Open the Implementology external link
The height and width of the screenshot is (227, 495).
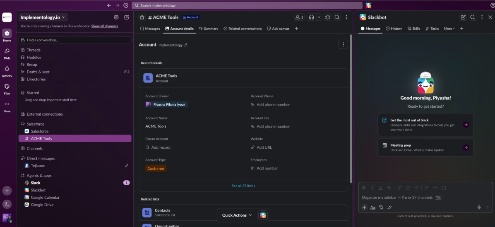pos(173,45)
